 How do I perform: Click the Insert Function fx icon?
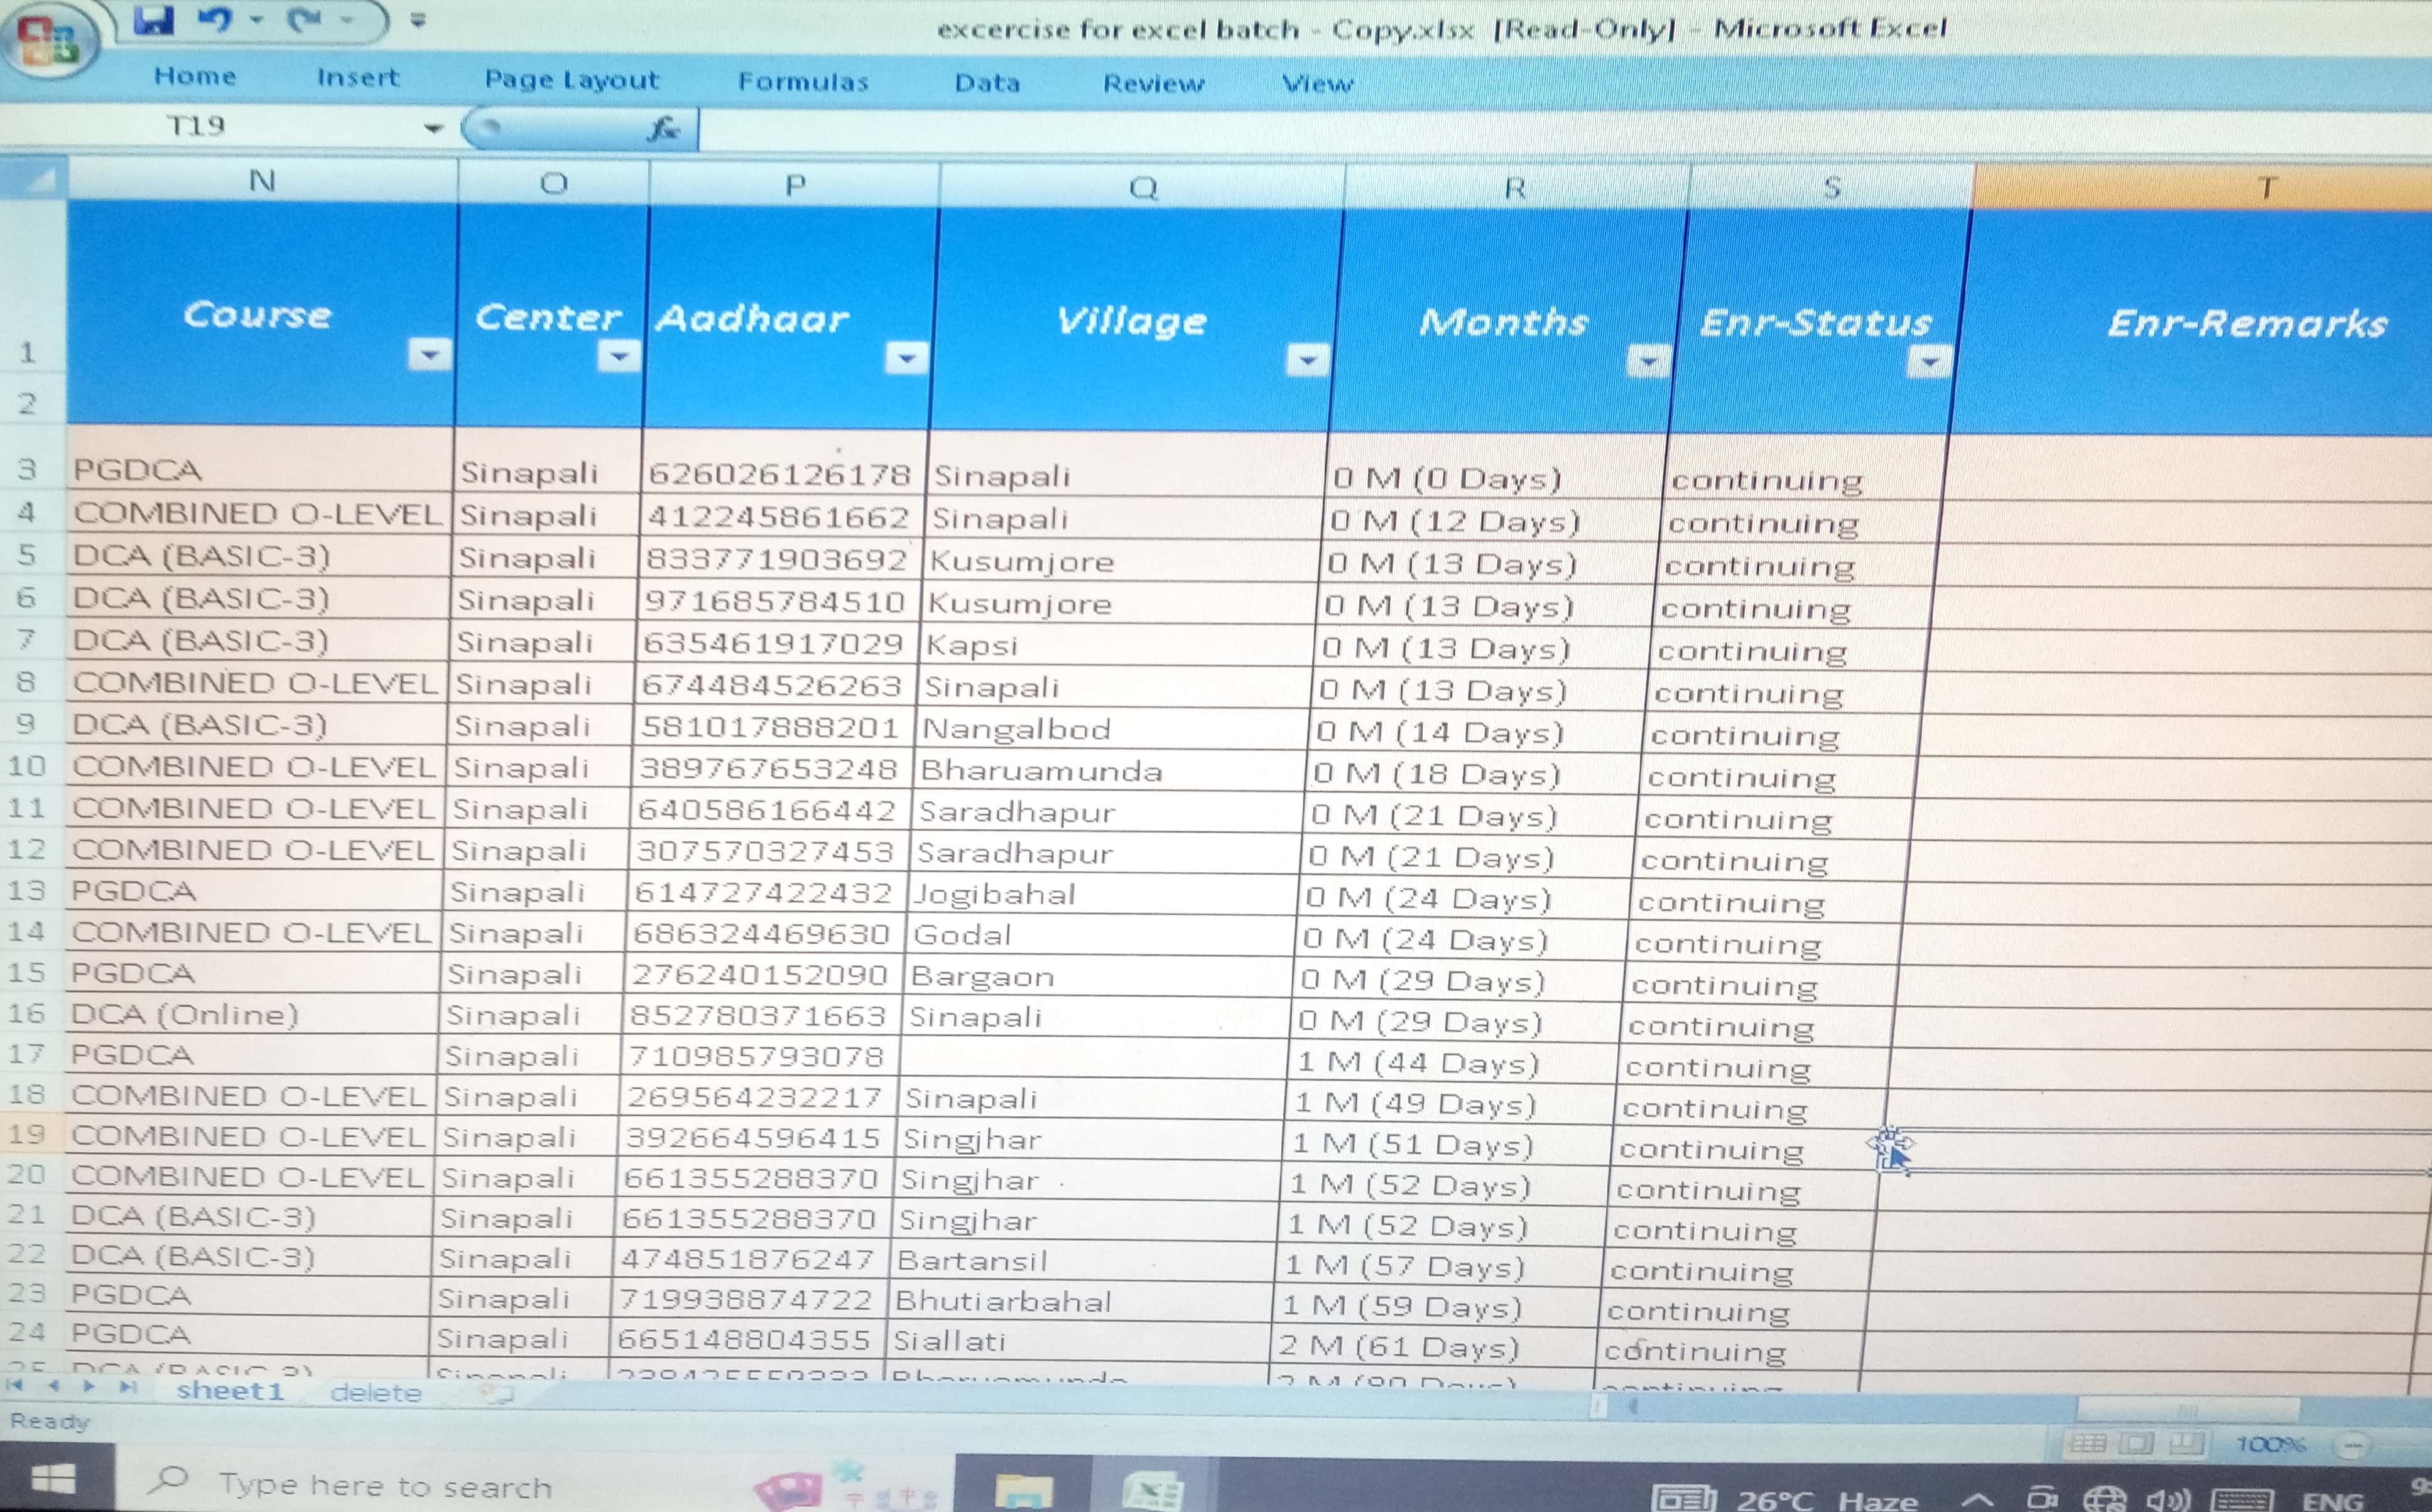pyautogui.click(x=663, y=128)
